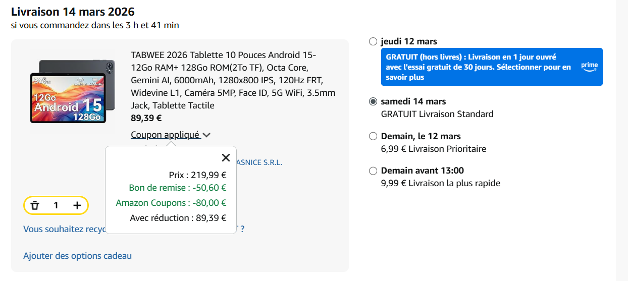The height and width of the screenshot is (281, 628).
Task: Click Ajouter des options cadeau
Action: pyautogui.click(x=77, y=256)
